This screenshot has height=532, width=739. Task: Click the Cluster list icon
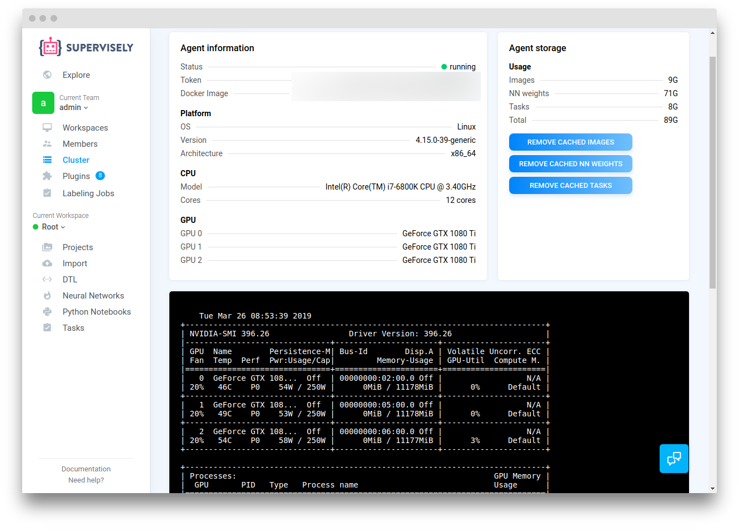(x=47, y=160)
